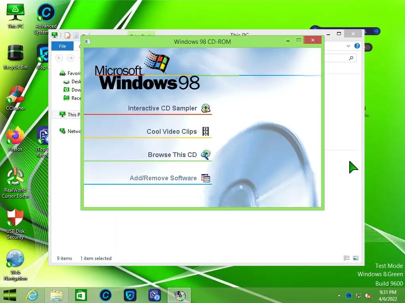This screenshot has height=303, width=405.
Task: Click the blue arrow on the top-right widget
Action: [x=377, y=32]
